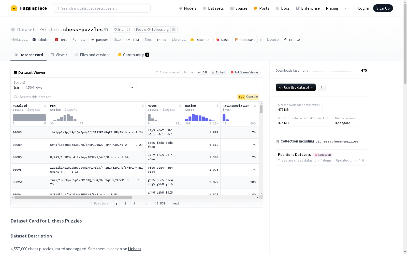This screenshot has width=407, height=254.
Task: Open Models page
Action: tap(187, 8)
